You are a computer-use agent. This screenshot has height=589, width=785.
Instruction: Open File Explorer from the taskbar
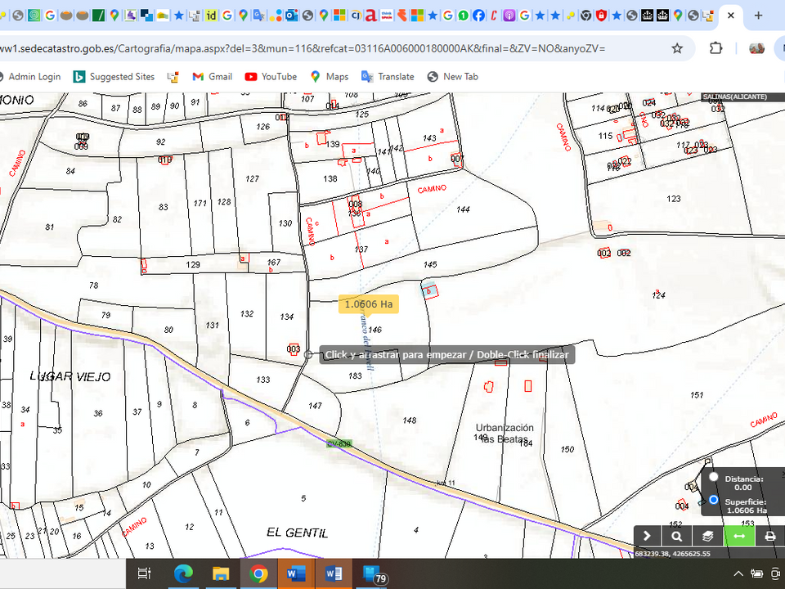click(221, 574)
